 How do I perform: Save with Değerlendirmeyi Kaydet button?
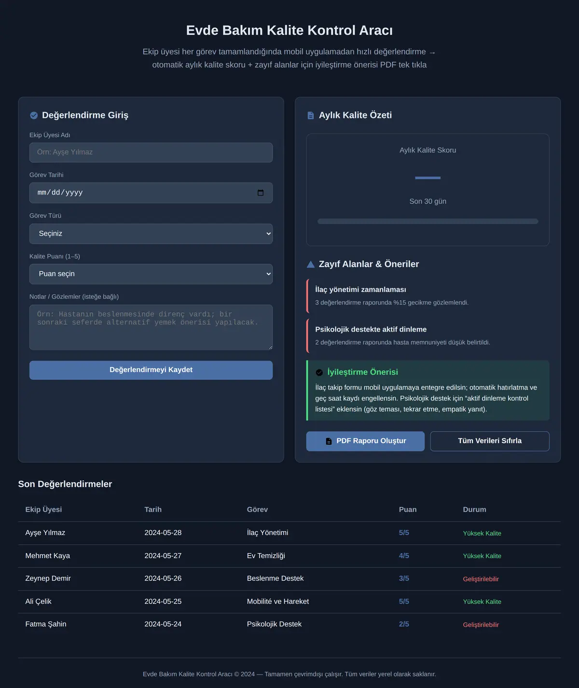tap(151, 370)
